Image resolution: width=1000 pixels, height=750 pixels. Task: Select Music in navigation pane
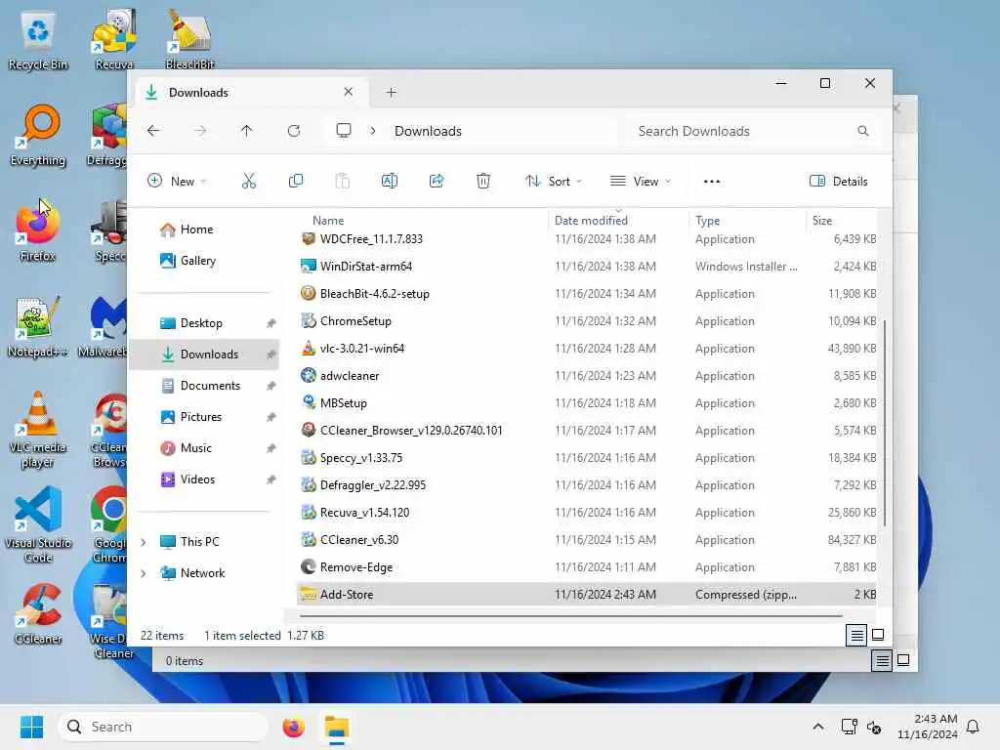(x=204, y=448)
